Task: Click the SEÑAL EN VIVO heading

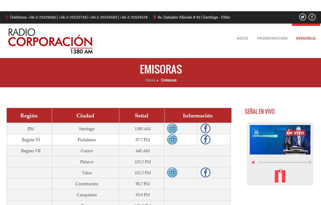Action: pyautogui.click(x=260, y=111)
